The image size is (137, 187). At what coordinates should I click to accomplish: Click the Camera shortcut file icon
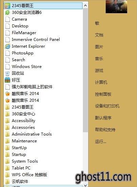coord(7,19)
